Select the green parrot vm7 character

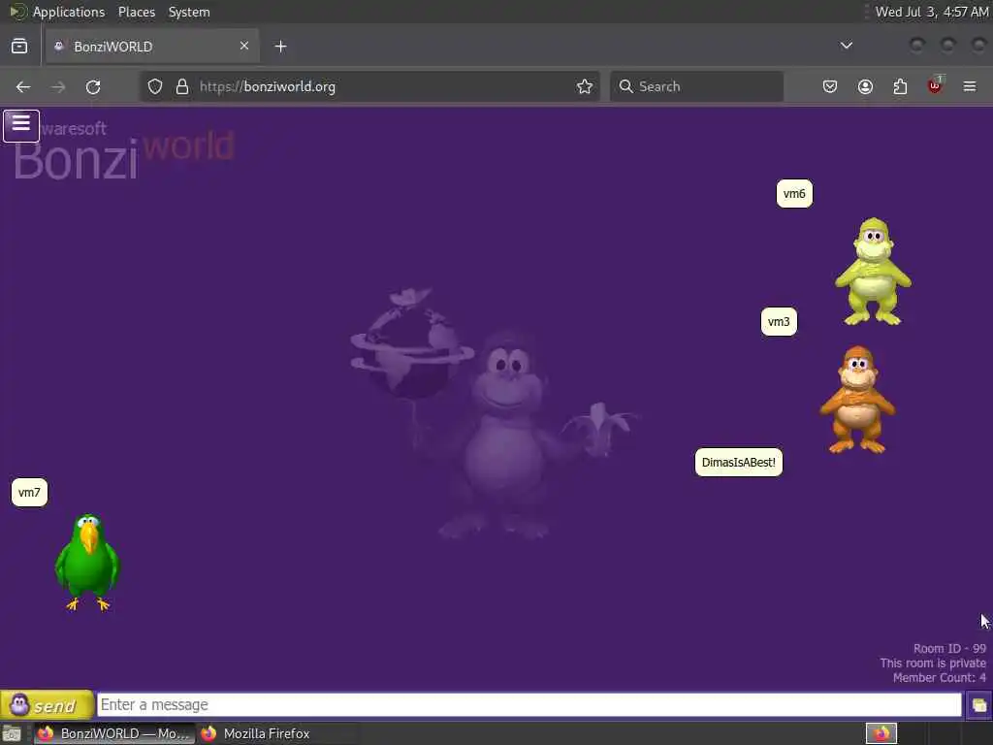pyautogui.click(x=86, y=562)
